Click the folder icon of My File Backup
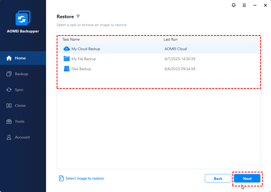 point(66,59)
